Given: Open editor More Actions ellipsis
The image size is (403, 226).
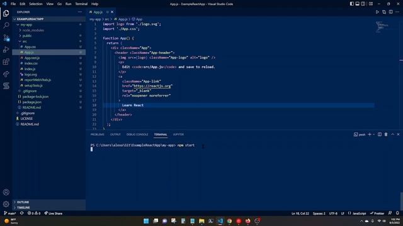Looking at the screenshot, I should click(397, 12).
